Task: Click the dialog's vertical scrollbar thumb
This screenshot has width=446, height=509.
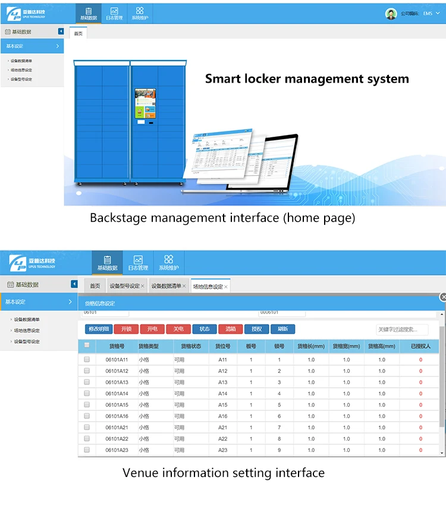Action: tap(442, 376)
